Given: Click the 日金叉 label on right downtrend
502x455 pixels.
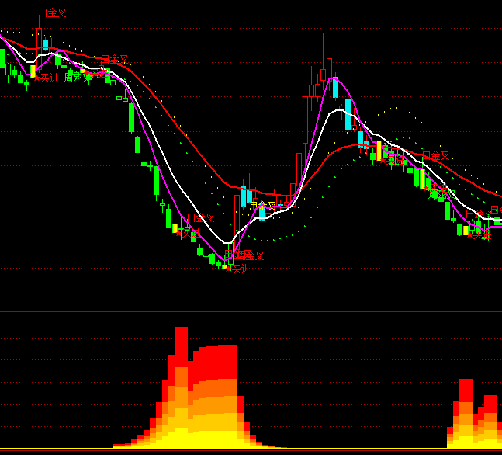Looking at the screenshot, I should tap(435, 156).
